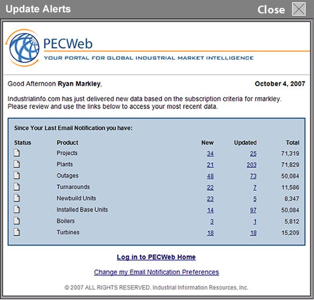
Task: Close the Update Alerts dialog
Action: [x=298, y=9]
